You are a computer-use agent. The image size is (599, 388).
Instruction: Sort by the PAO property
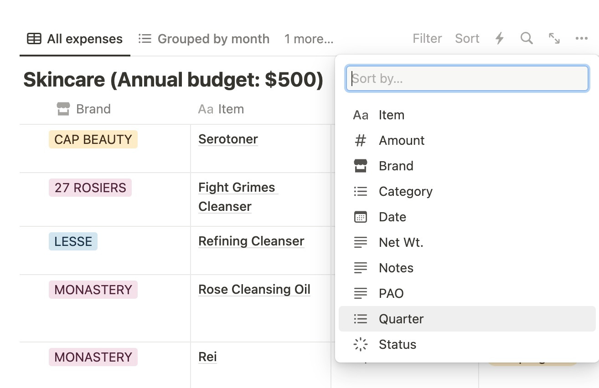467,293
